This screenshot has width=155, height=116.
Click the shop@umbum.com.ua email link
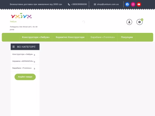coord(108,4)
